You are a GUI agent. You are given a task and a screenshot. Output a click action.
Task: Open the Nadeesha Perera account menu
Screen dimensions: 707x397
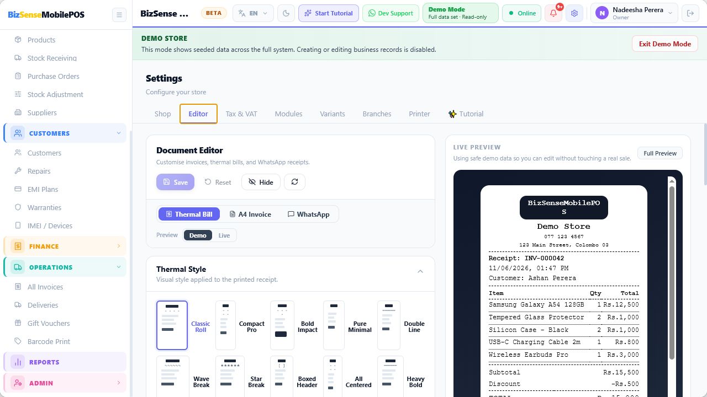[634, 13]
